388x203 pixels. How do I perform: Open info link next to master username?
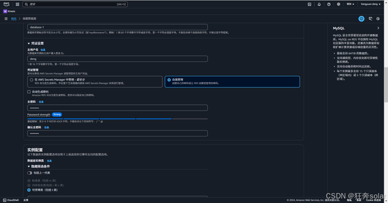[x=43, y=50]
